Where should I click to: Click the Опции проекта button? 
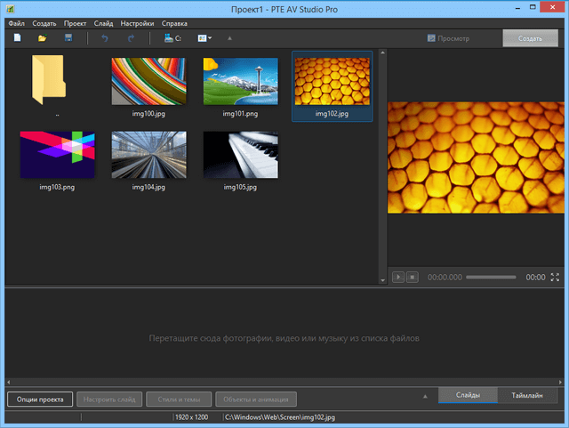point(40,400)
